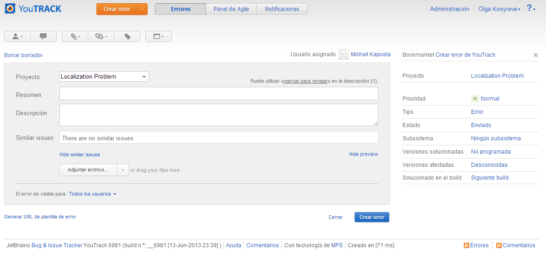This screenshot has width=546, height=255.
Task: Click the marcar para revisar link
Action: [306, 81]
